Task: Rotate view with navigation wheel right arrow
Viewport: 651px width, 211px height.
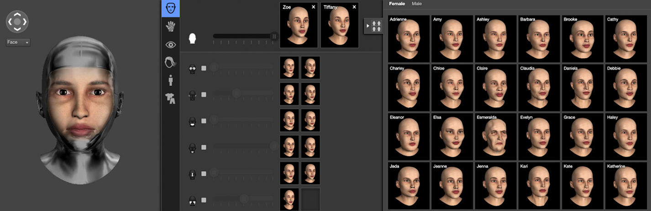Action: (x=26, y=21)
